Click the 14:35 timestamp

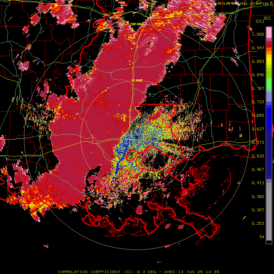click(x=212, y=272)
